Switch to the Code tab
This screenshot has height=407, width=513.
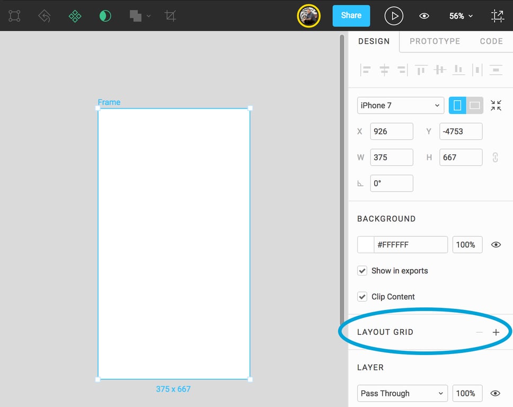(x=491, y=41)
